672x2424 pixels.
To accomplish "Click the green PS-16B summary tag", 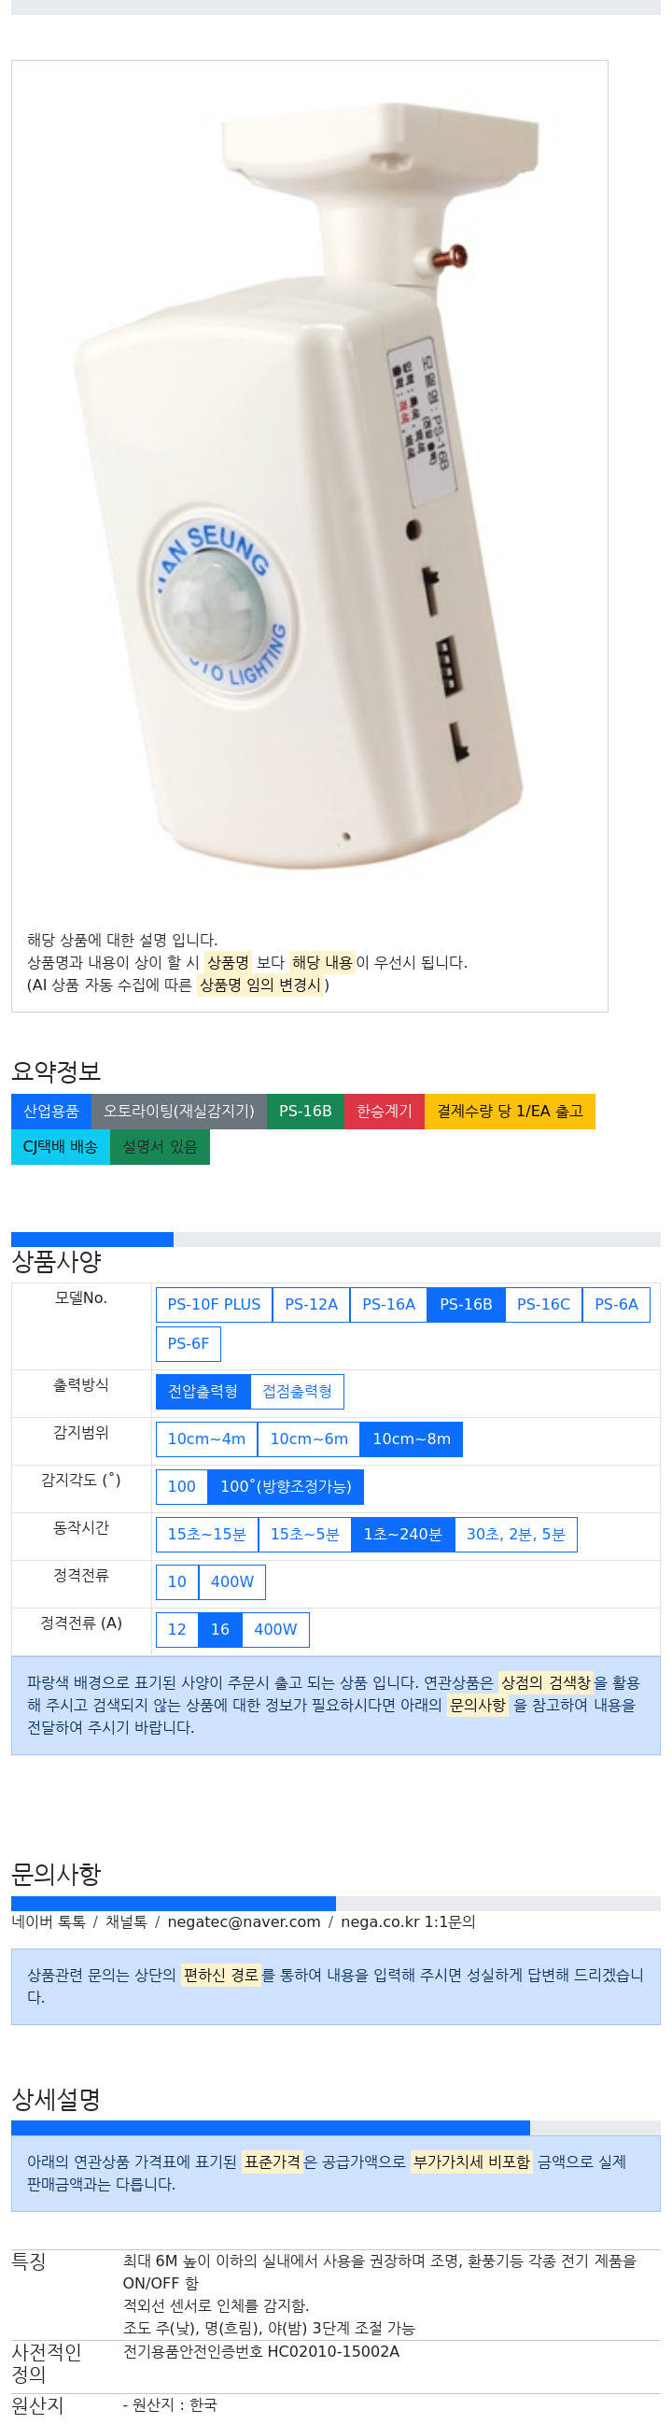I will (305, 1112).
